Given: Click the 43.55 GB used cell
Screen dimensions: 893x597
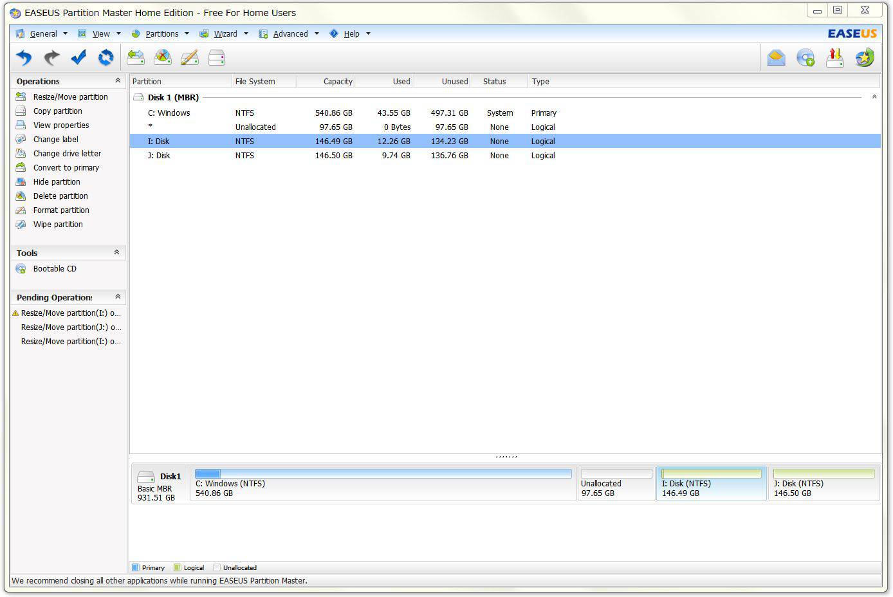Looking at the screenshot, I should coord(394,113).
